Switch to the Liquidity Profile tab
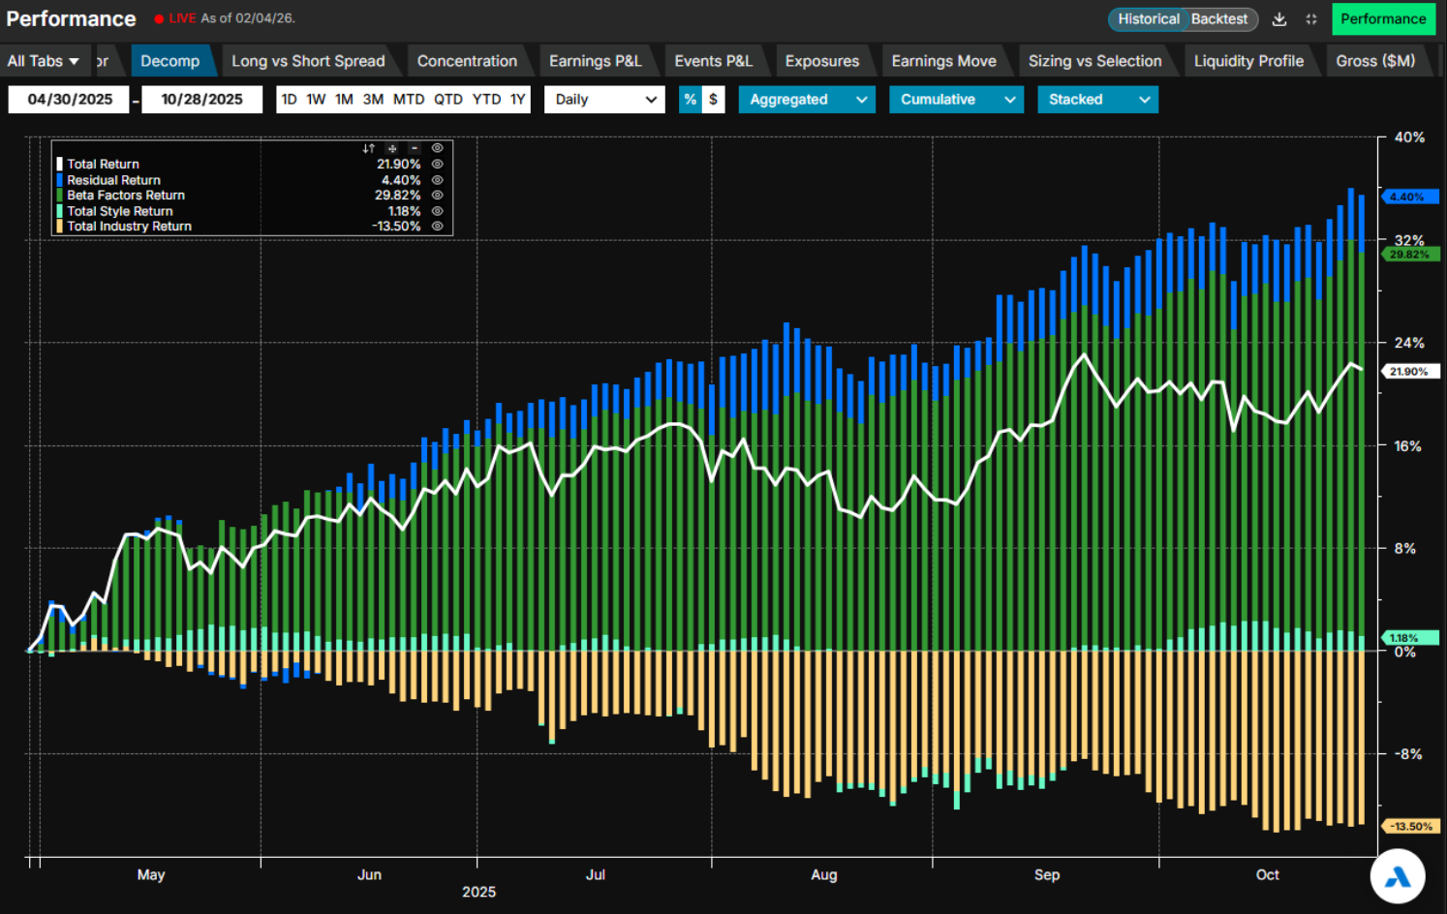Image resolution: width=1447 pixels, height=914 pixels. coord(1248,61)
